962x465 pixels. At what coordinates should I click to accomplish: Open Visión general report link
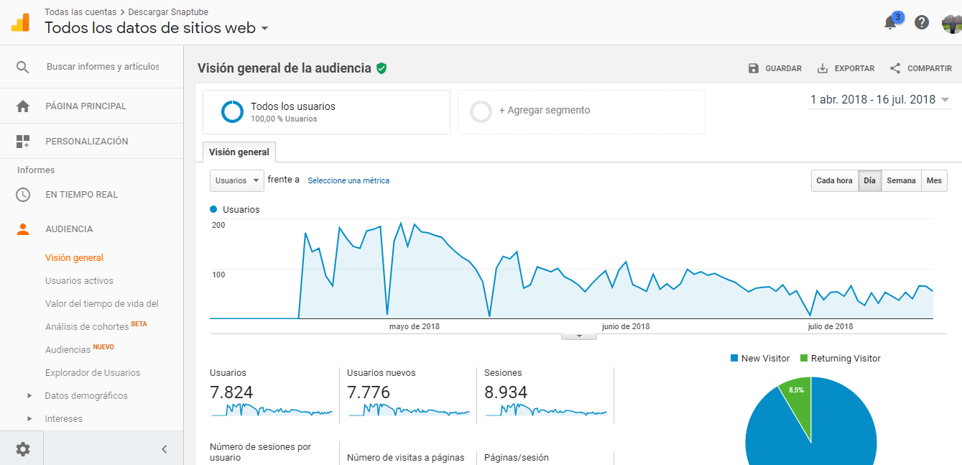pos(75,258)
